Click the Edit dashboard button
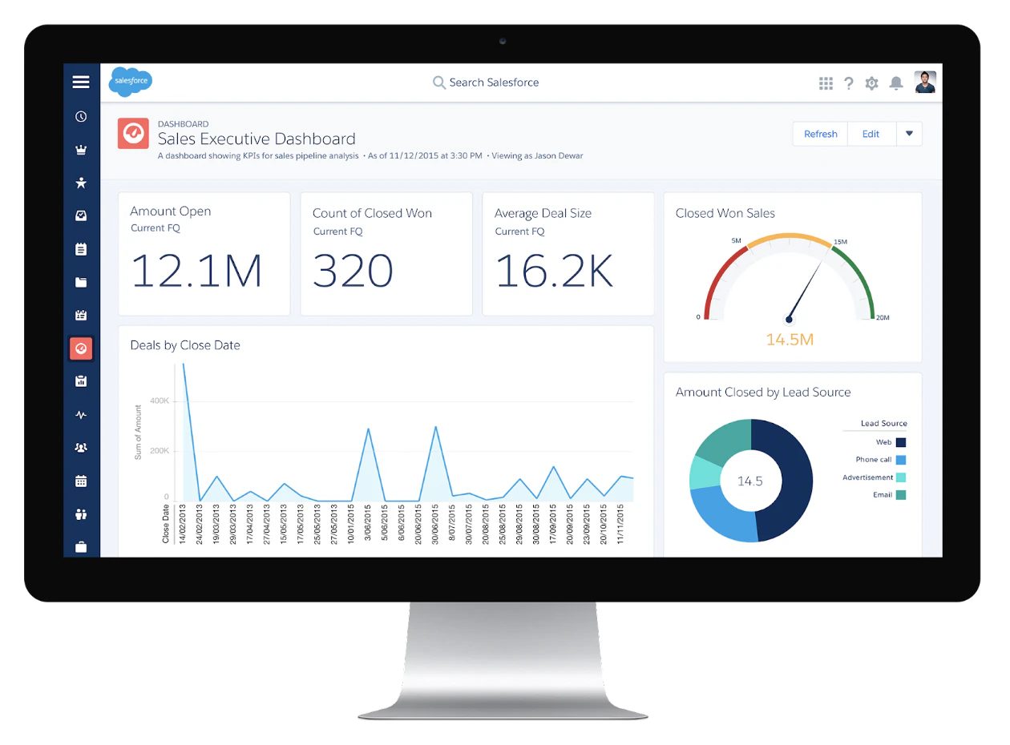 tap(871, 134)
